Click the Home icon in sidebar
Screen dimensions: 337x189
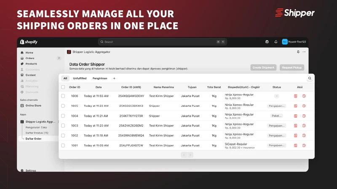tap(22, 52)
